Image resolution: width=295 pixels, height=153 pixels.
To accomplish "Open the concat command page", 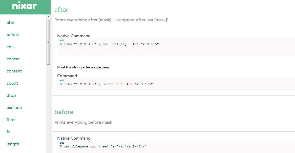I will click(13, 59).
